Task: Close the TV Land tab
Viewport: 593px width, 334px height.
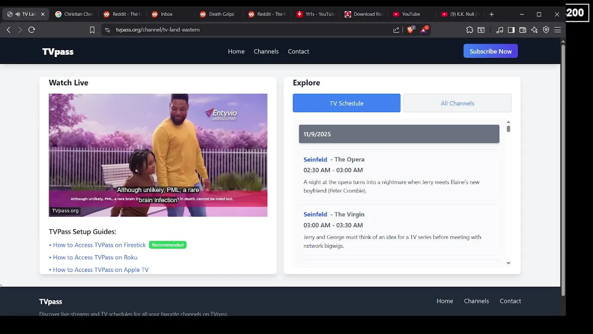Action: (x=43, y=14)
